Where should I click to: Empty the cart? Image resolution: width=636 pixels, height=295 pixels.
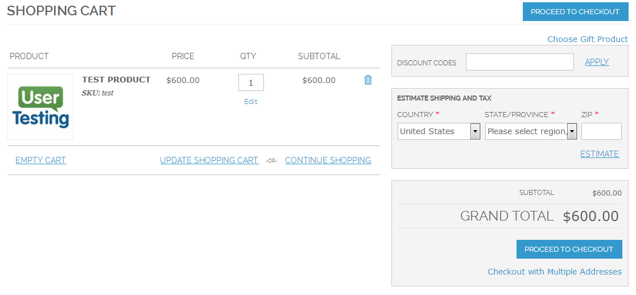(41, 160)
